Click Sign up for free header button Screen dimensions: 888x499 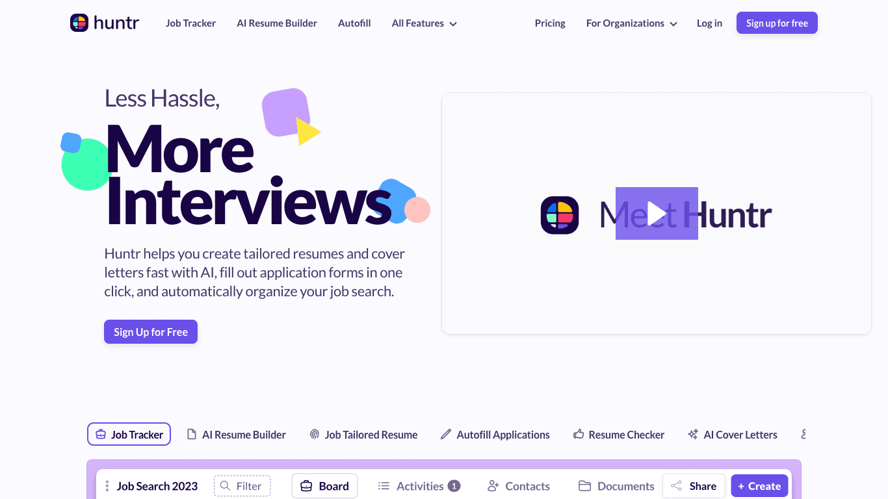coord(777,23)
